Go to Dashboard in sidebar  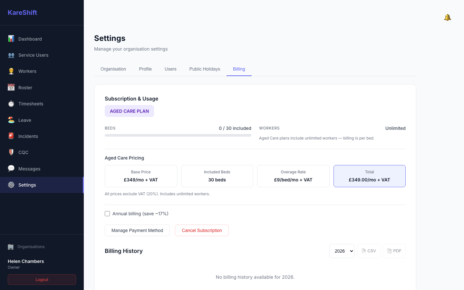coord(42,39)
